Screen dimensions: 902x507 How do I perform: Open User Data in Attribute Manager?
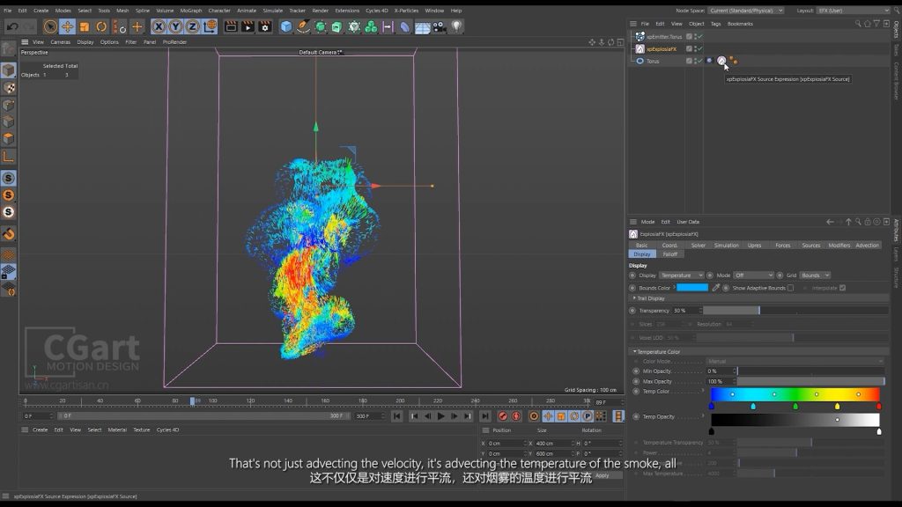687,222
